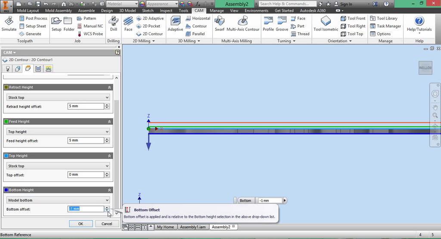
Task: Open the Tool Library
Action: point(384,18)
